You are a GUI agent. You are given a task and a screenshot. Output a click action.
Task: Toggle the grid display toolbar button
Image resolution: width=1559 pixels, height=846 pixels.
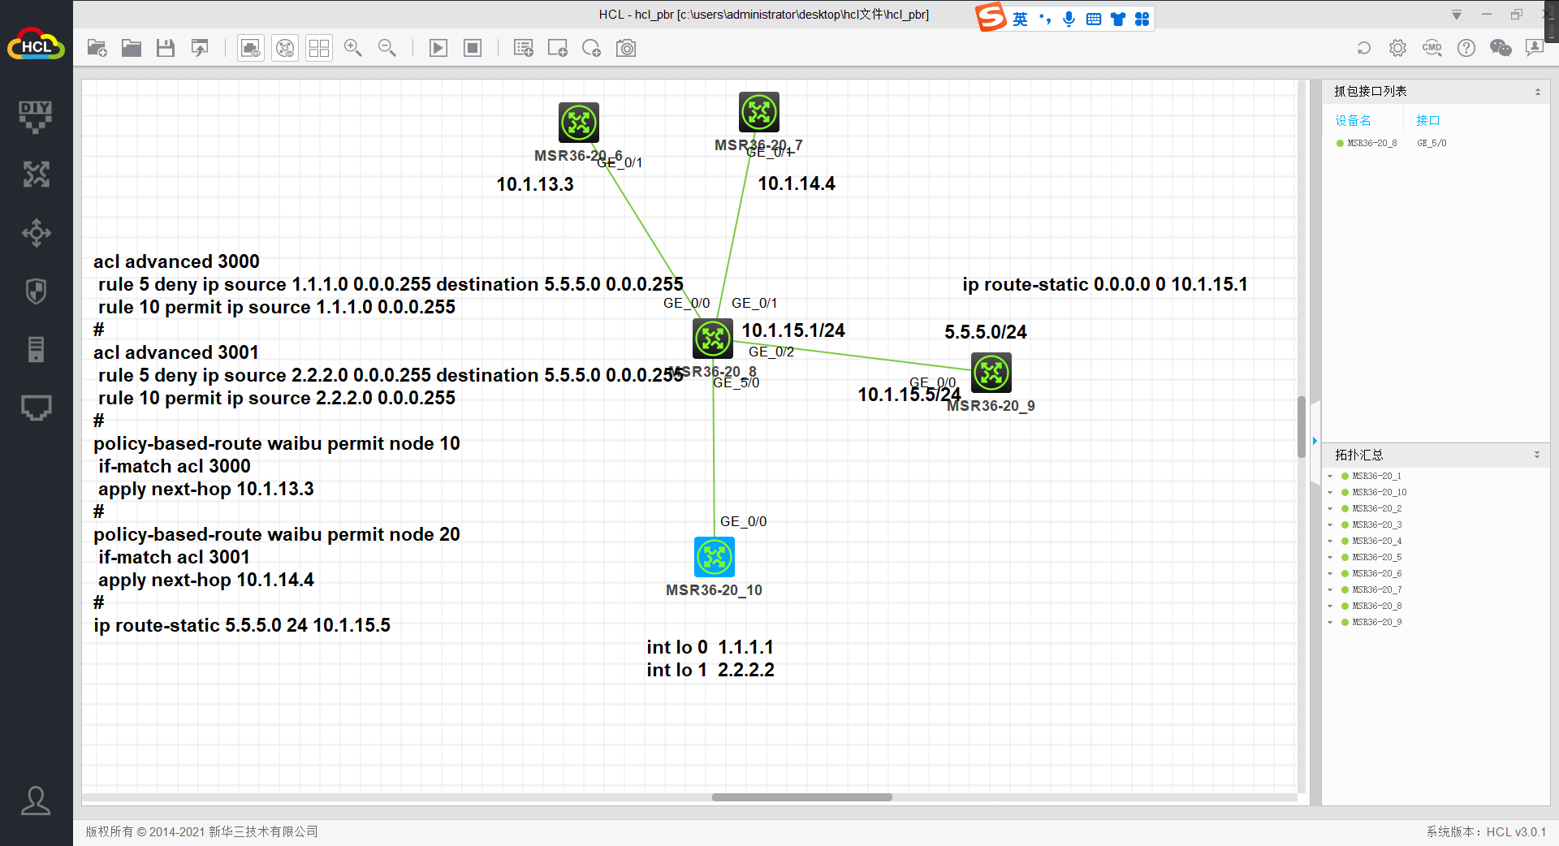(x=319, y=49)
